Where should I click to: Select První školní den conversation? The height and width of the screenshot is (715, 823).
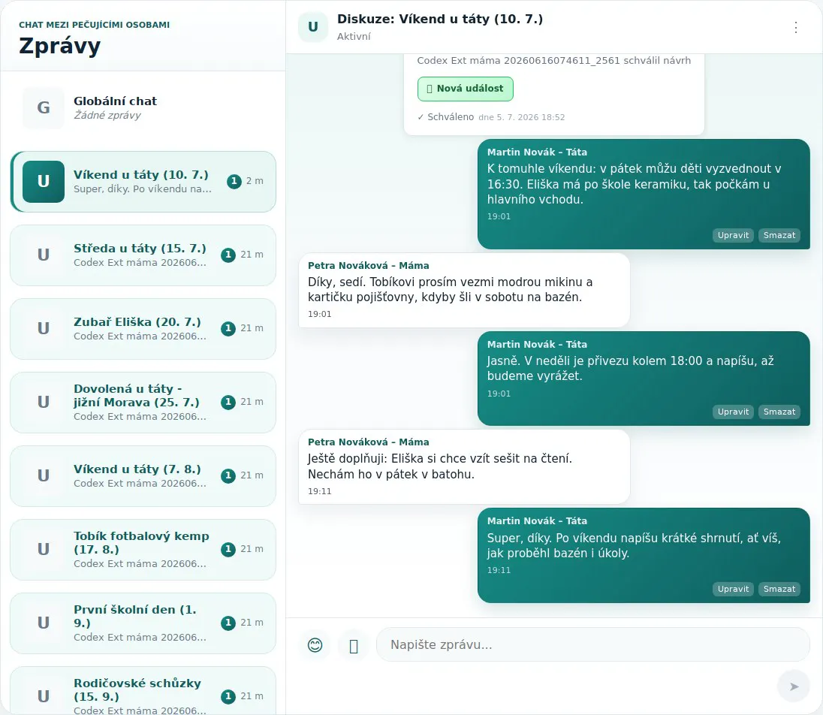click(143, 623)
